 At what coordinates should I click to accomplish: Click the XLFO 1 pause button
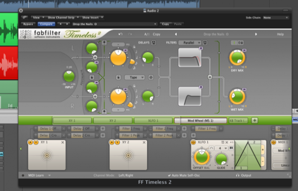(231, 148)
